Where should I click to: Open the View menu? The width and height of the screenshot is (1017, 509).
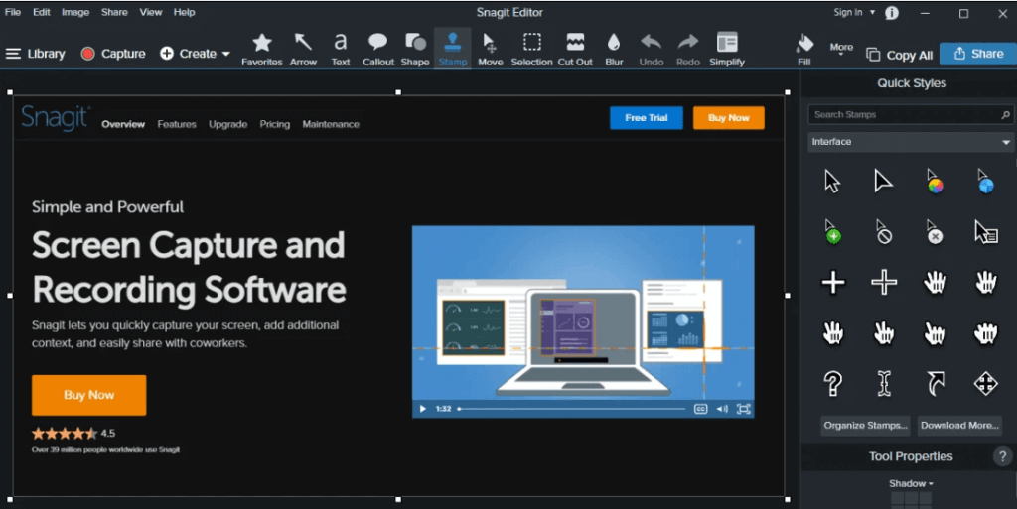tap(151, 12)
